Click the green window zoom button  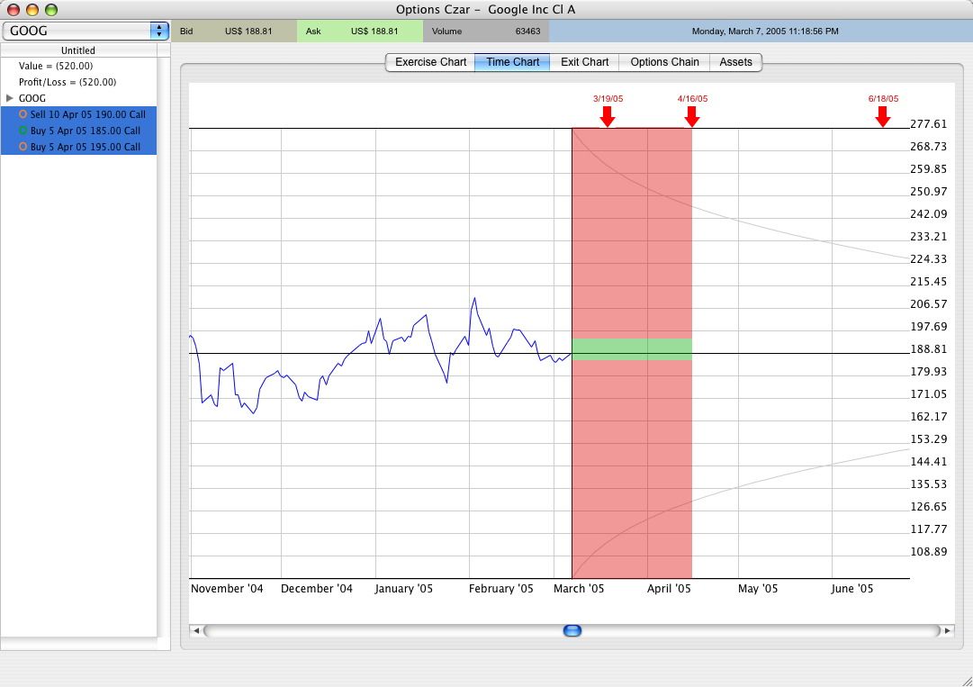pyautogui.click(x=51, y=9)
